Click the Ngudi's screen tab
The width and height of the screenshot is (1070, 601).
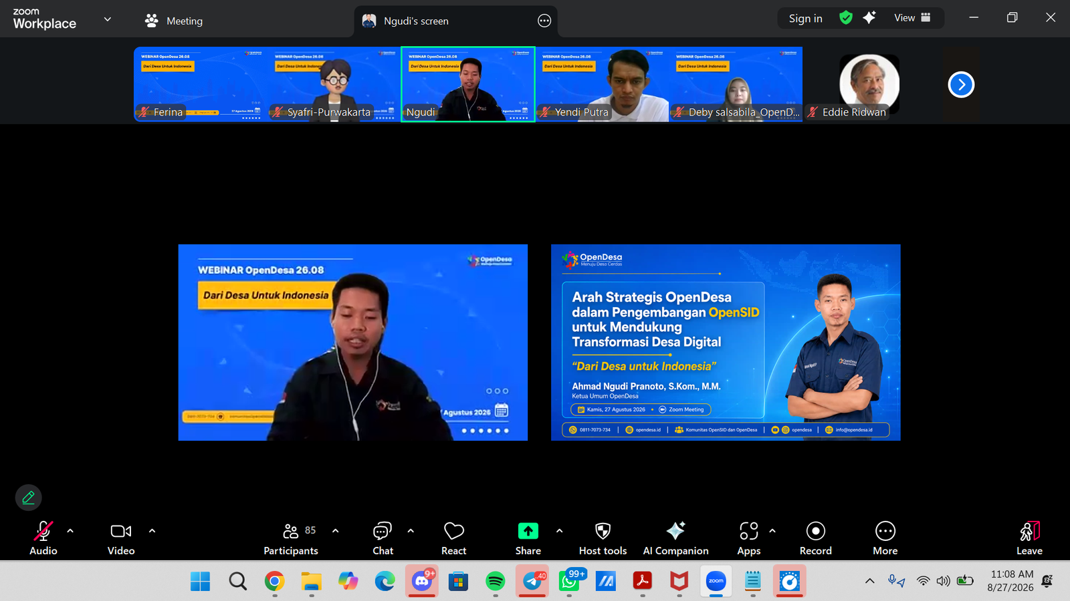coord(455,21)
